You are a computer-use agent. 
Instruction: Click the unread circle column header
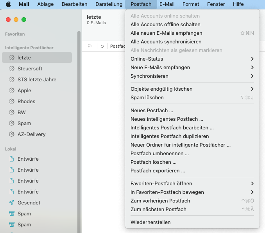tap(102, 46)
